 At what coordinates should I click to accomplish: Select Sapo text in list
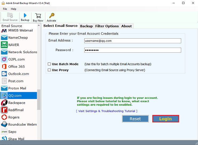click(12, 132)
